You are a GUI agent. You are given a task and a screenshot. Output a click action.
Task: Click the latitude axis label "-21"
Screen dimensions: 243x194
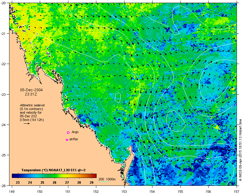(4, 34)
